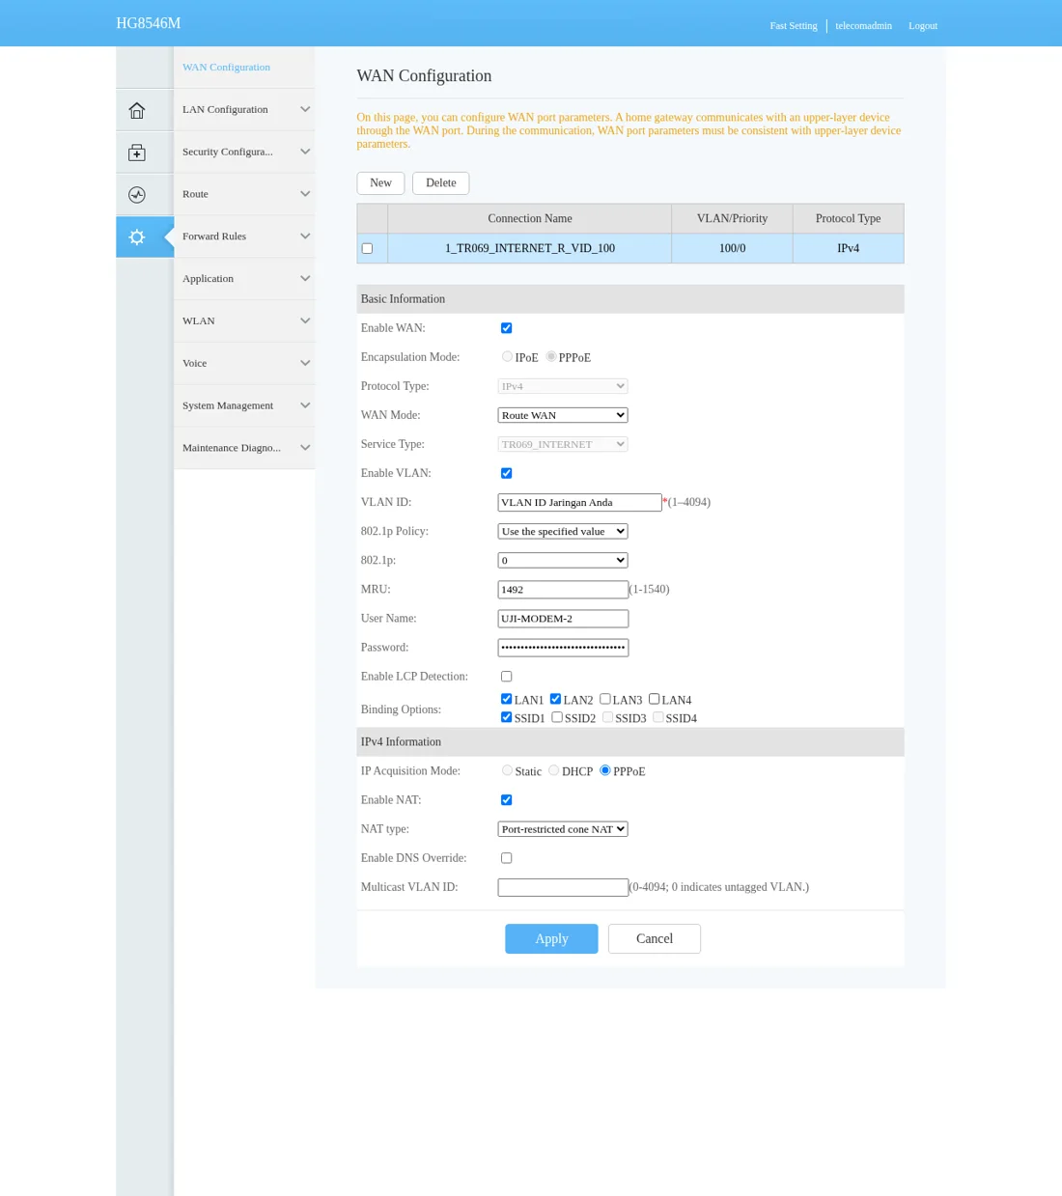Toggle the Enable VLAN checkbox
Image resolution: width=1062 pixels, height=1196 pixels.
coord(506,473)
